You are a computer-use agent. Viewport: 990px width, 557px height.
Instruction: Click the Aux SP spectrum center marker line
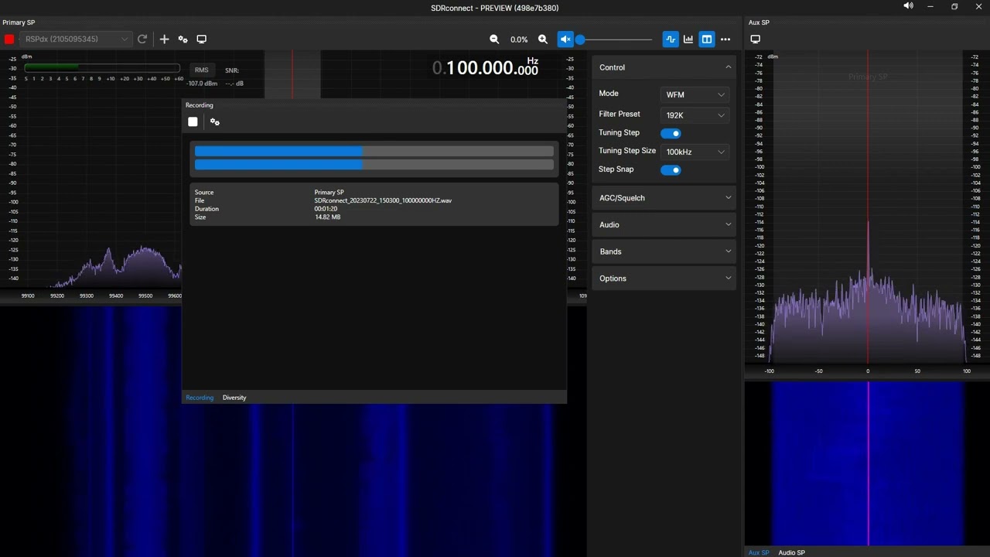[x=867, y=209]
